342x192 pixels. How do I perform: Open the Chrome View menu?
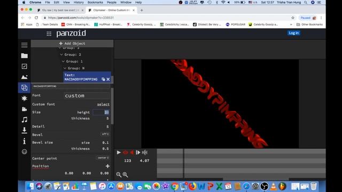(x=66, y=2)
